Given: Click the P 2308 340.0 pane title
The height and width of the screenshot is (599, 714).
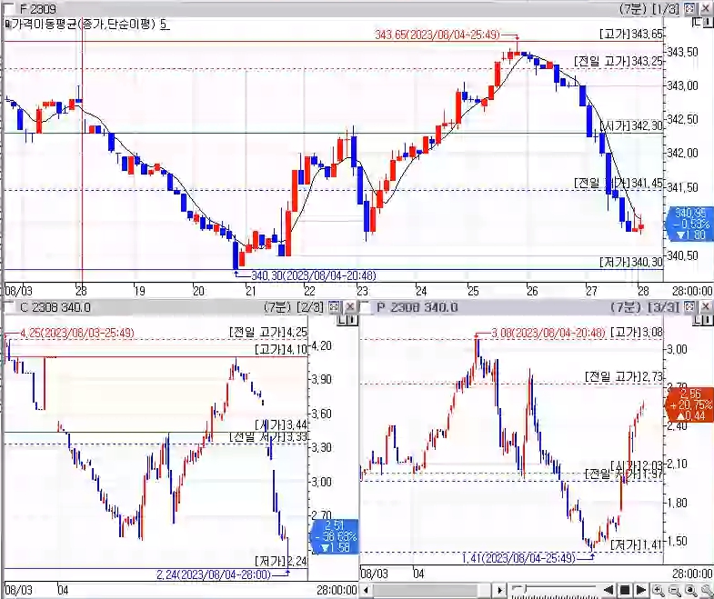Looking at the screenshot, I should tap(417, 307).
